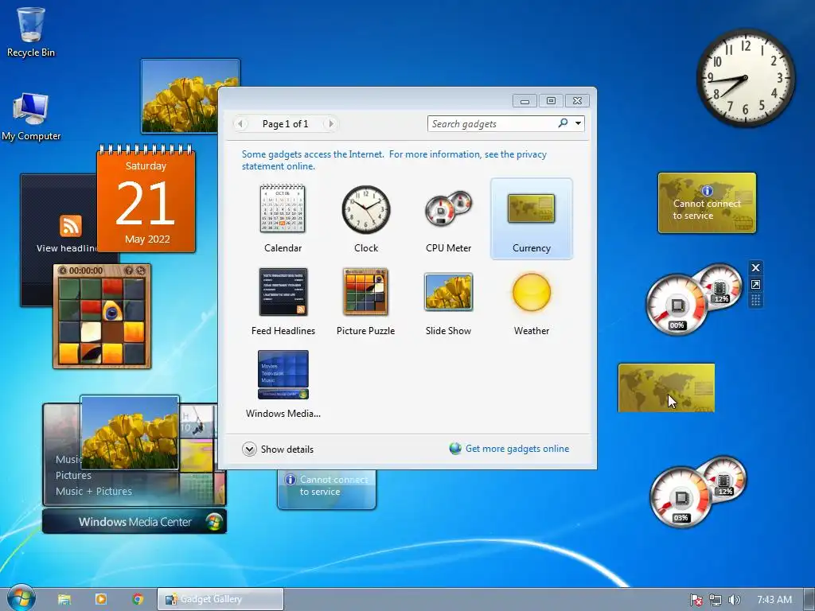The image size is (815, 611).
Task: Select the Picture Puzzle gadget in the gallery
Action: 365,302
